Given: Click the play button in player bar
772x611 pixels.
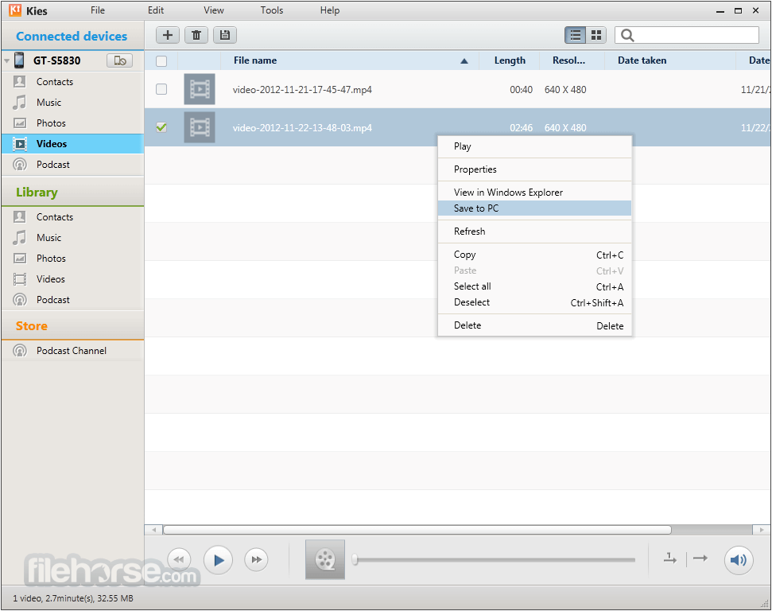Looking at the screenshot, I should coord(218,560).
